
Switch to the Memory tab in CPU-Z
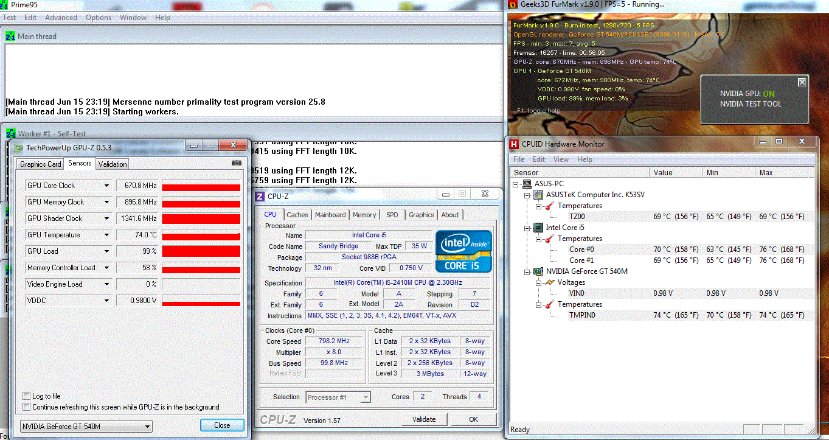(364, 215)
